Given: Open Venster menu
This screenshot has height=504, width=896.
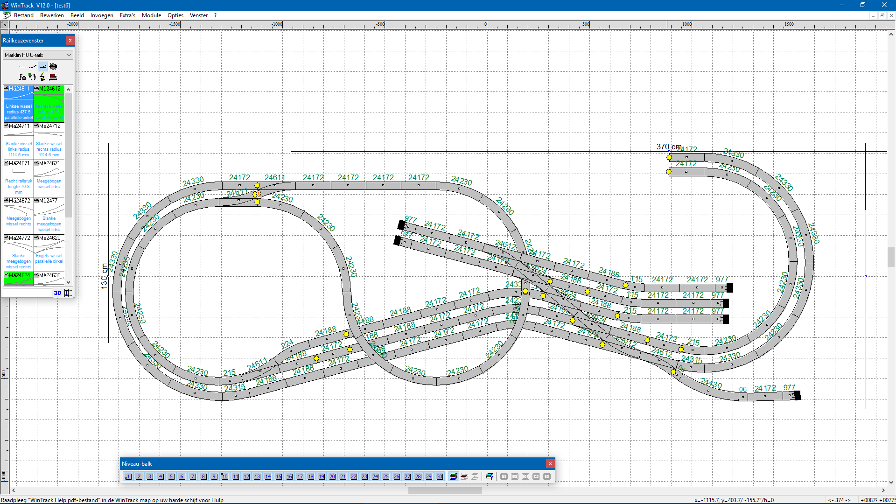Looking at the screenshot, I should pyautogui.click(x=199, y=15).
